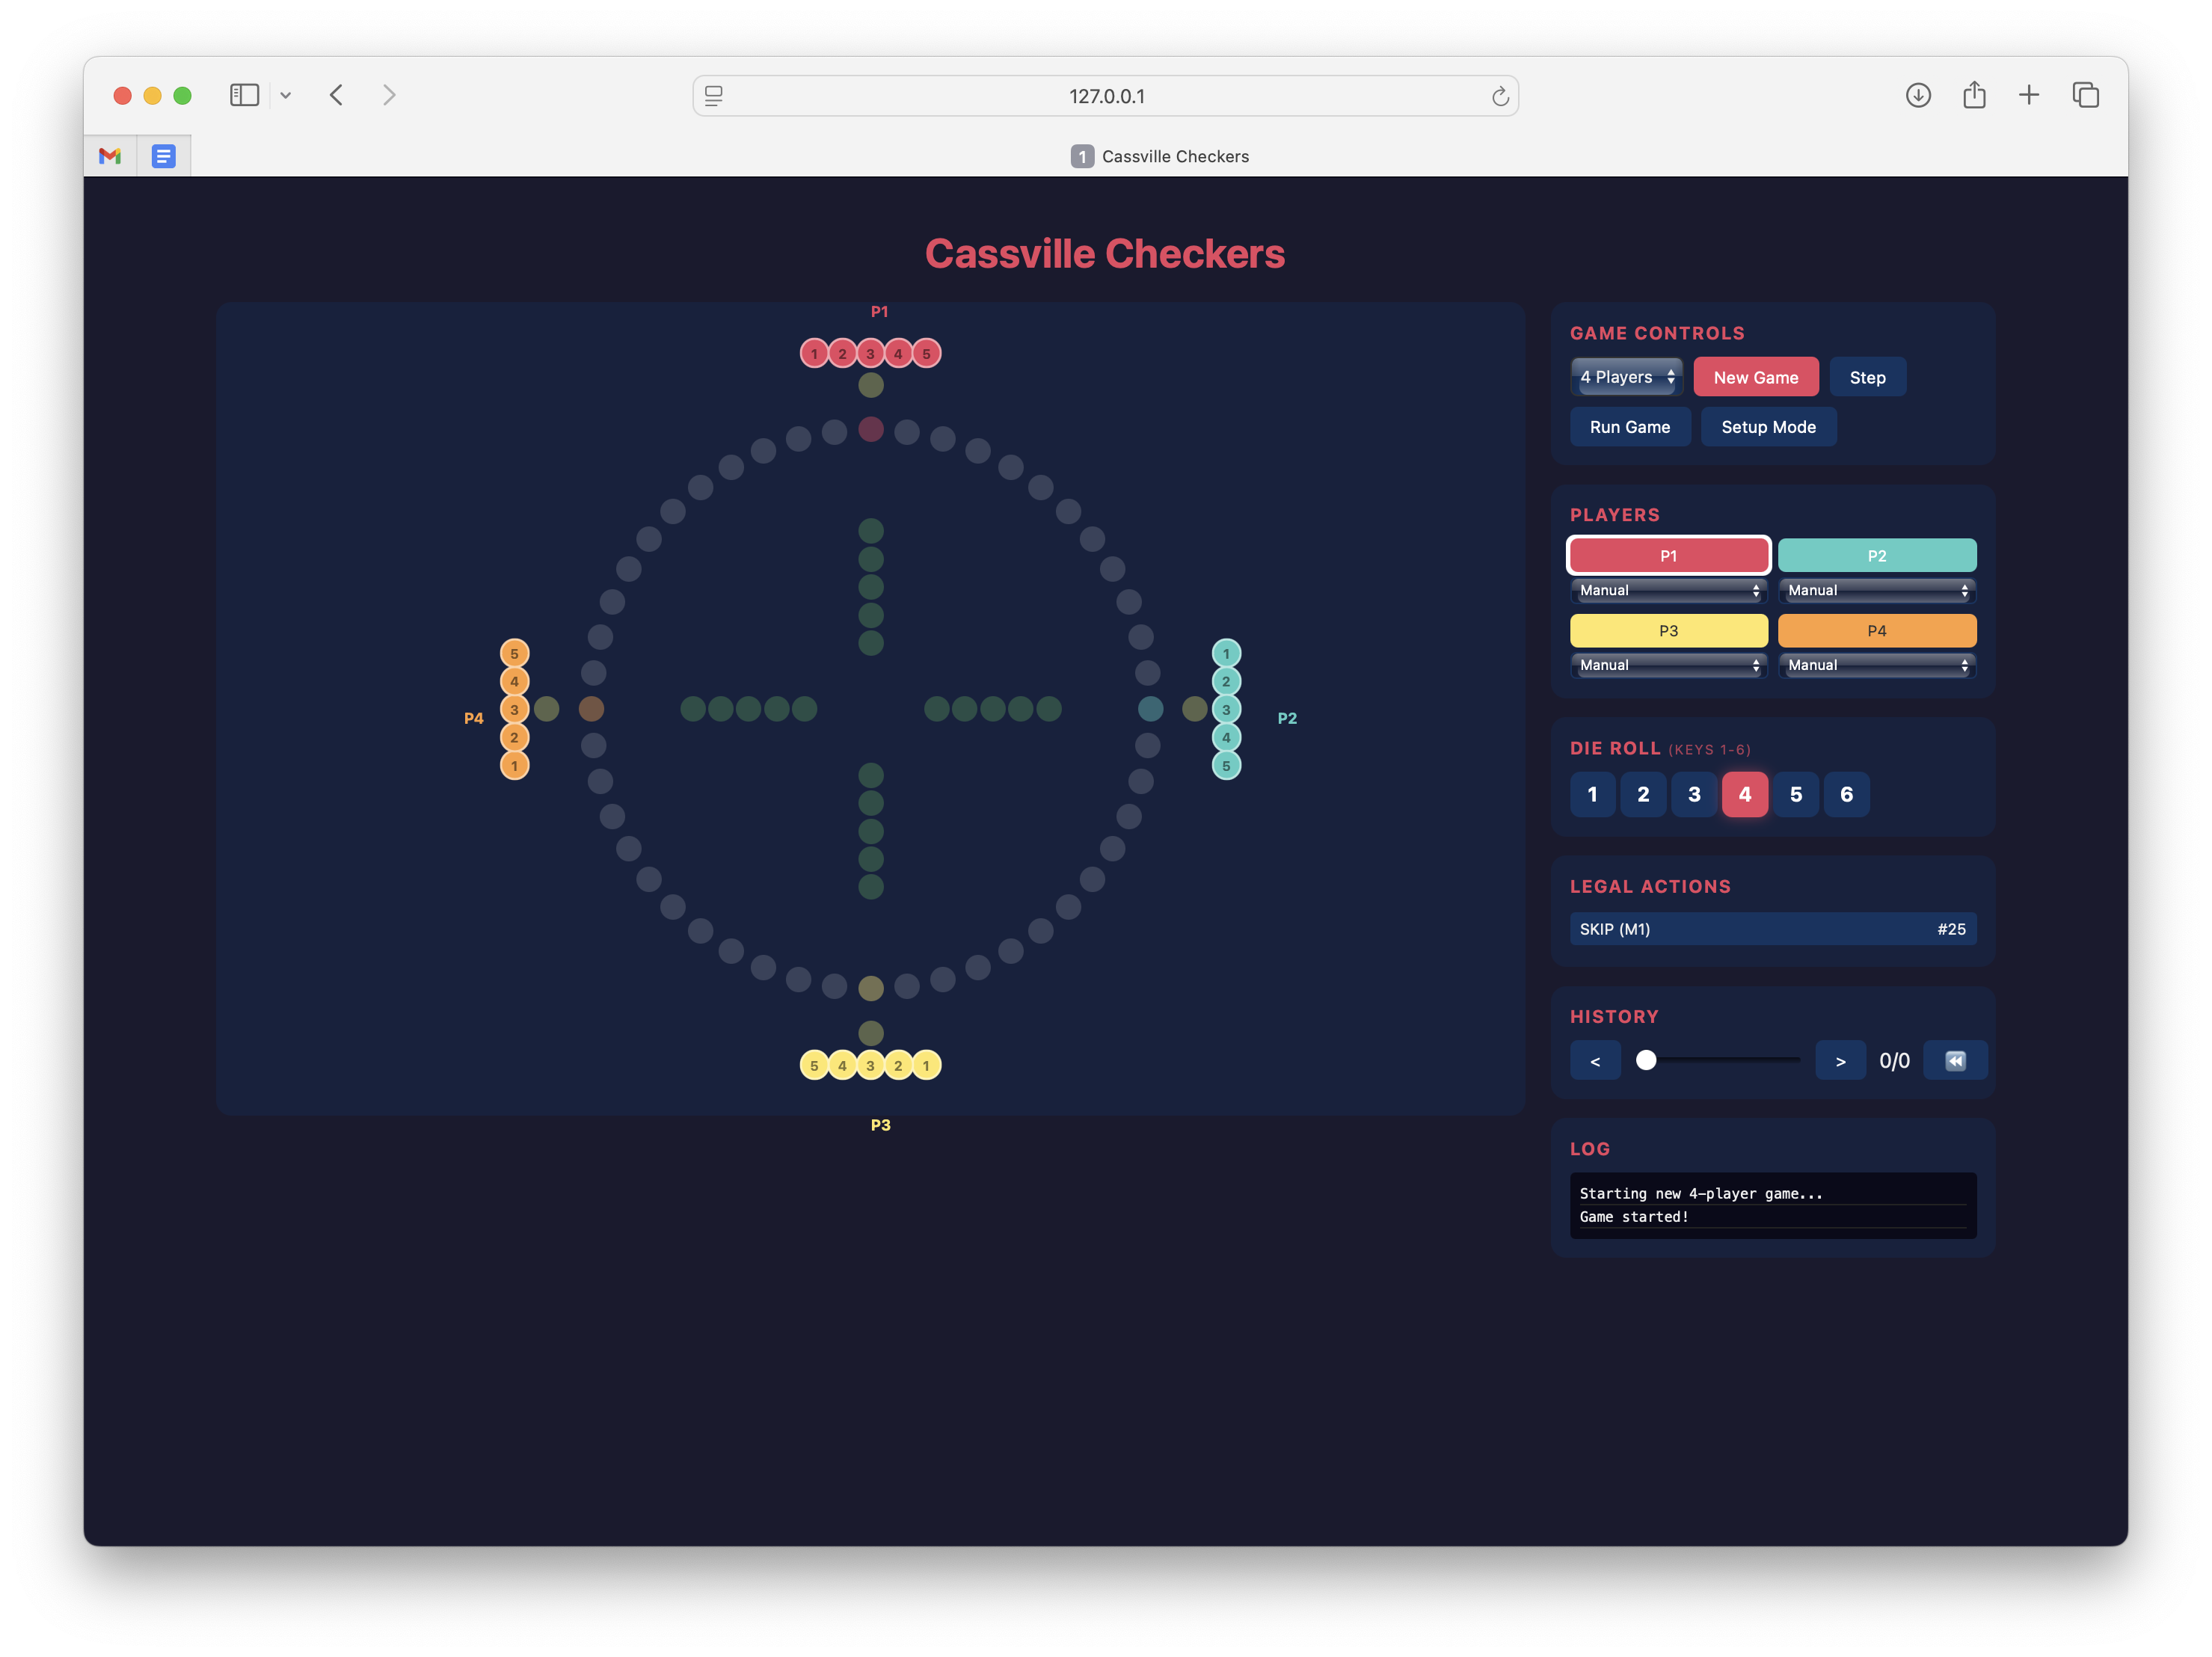Click the history slider handle
Image resolution: width=2212 pixels, height=1657 pixels.
1646,1060
